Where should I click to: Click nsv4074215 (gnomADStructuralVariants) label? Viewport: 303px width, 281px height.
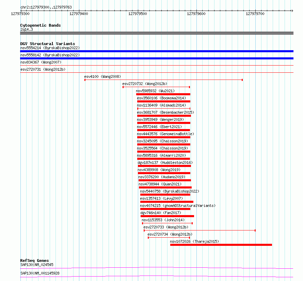(x=178, y=206)
